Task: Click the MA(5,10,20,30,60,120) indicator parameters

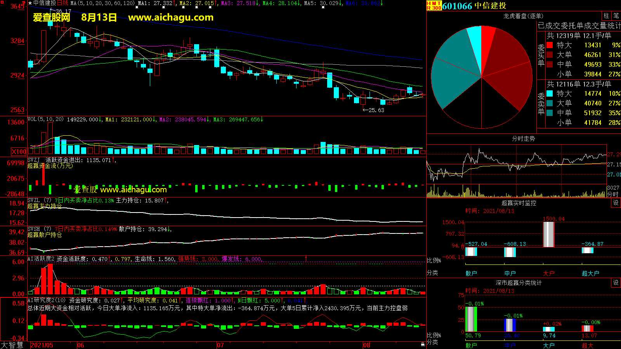Action: point(102,3)
